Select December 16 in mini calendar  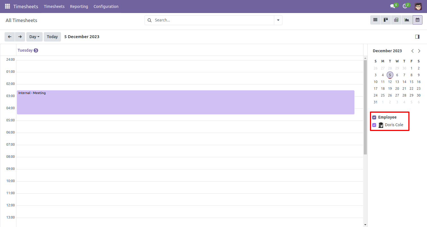click(419, 82)
